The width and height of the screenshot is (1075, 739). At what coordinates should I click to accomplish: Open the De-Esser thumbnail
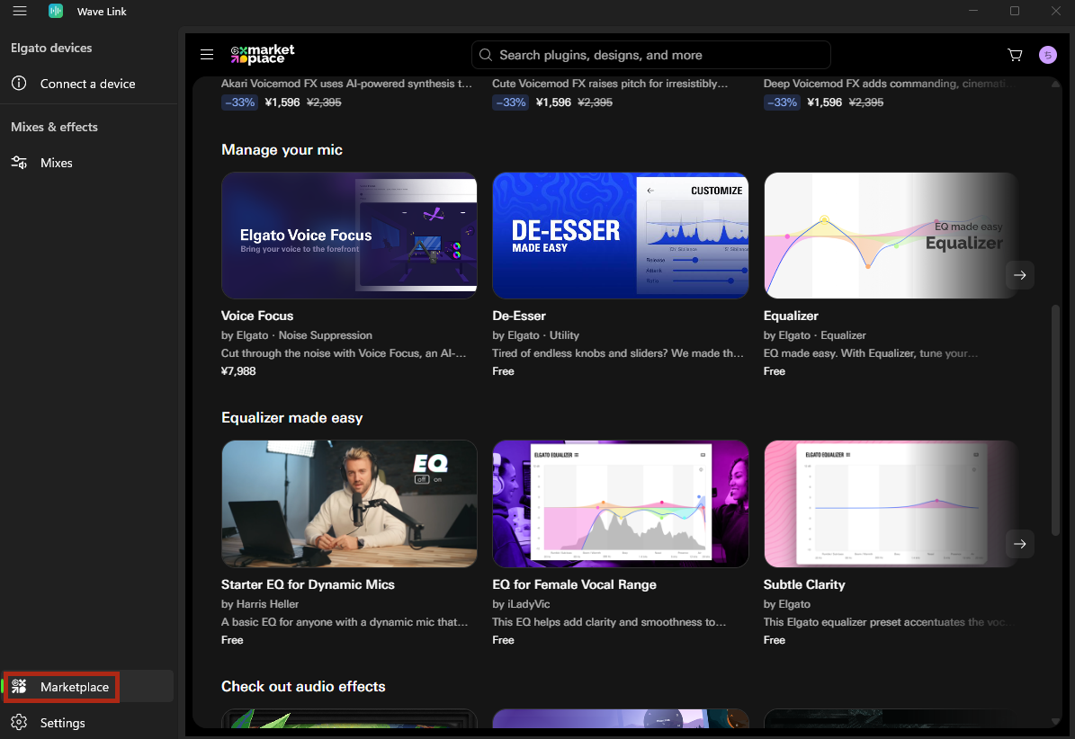621,235
